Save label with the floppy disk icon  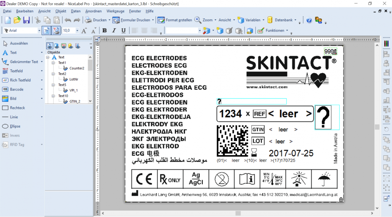(27, 20)
